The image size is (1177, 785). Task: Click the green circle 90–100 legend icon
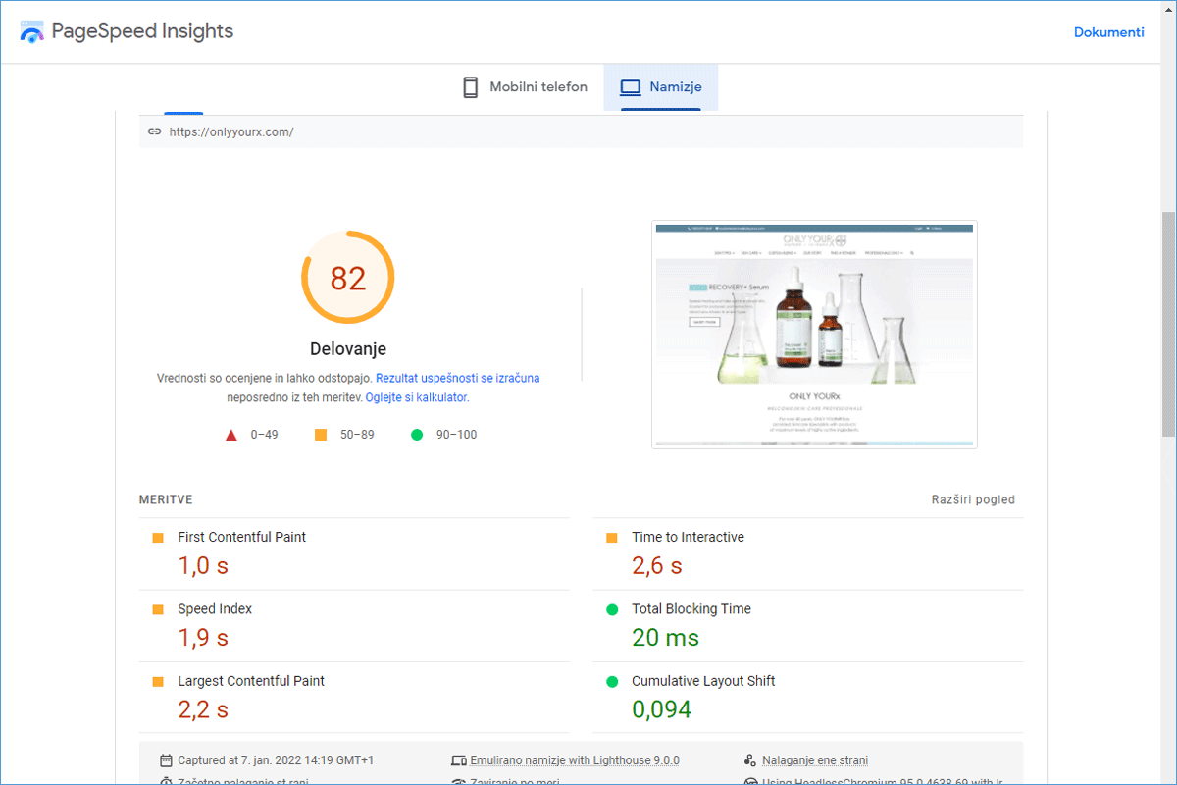click(x=417, y=435)
